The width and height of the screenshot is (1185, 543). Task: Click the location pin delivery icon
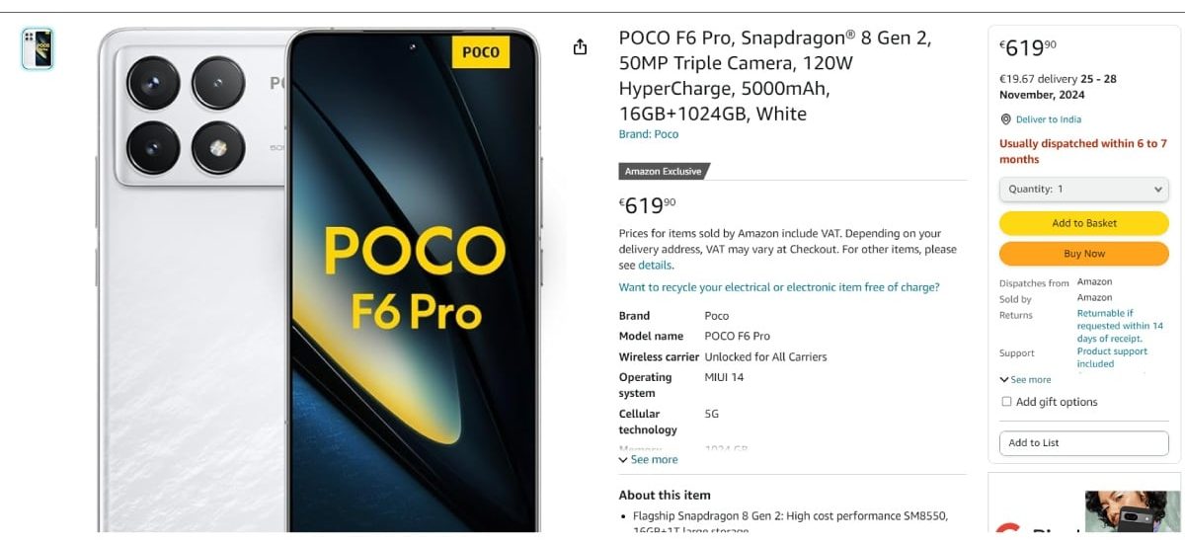[1006, 119]
